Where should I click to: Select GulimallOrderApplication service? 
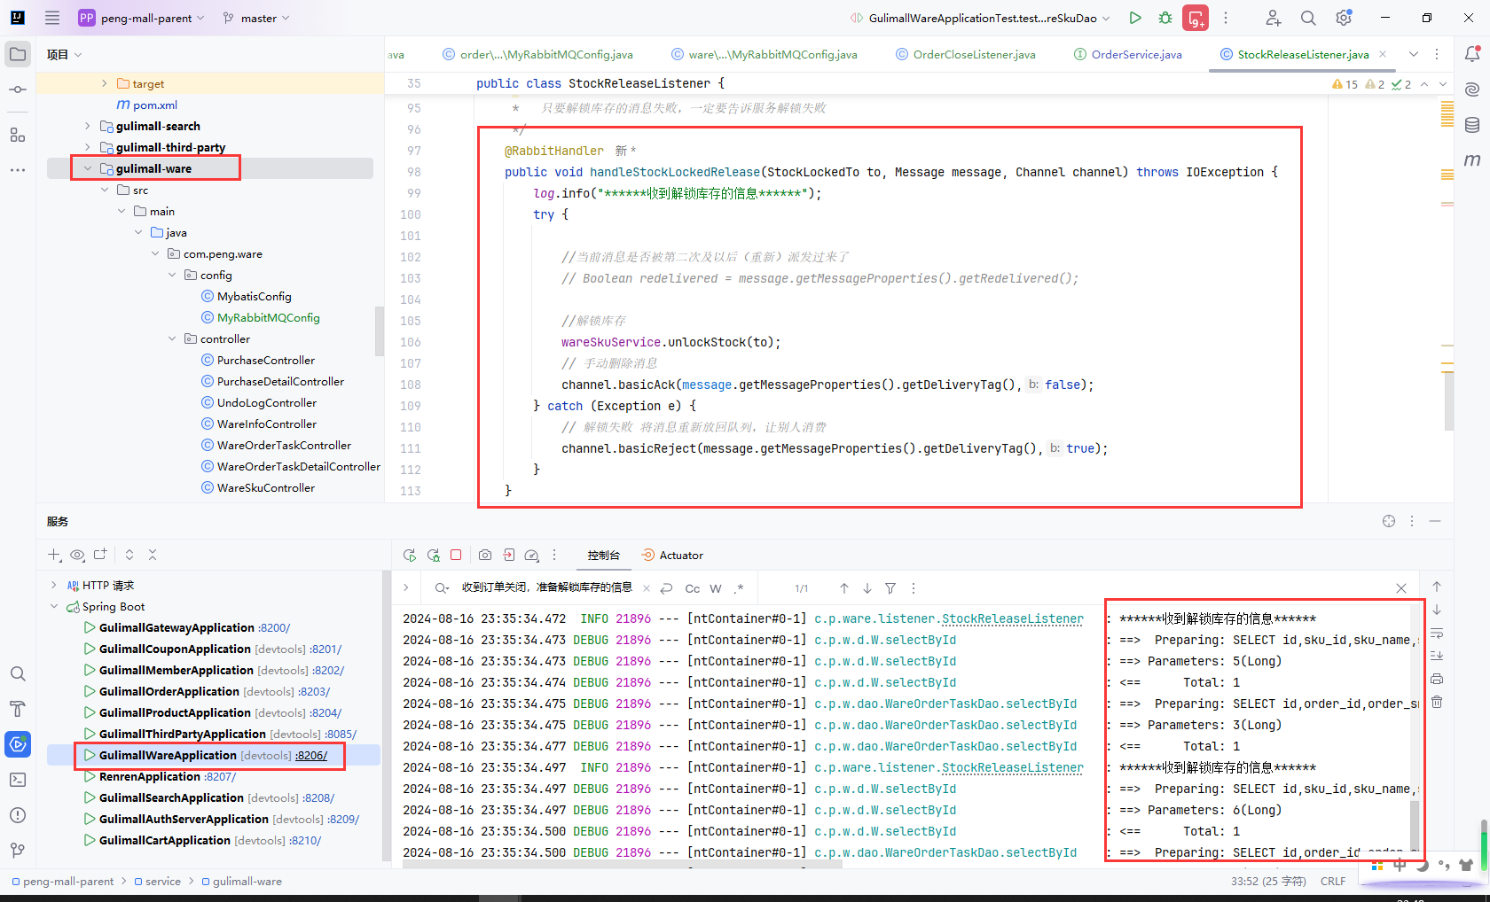point(169,692)
